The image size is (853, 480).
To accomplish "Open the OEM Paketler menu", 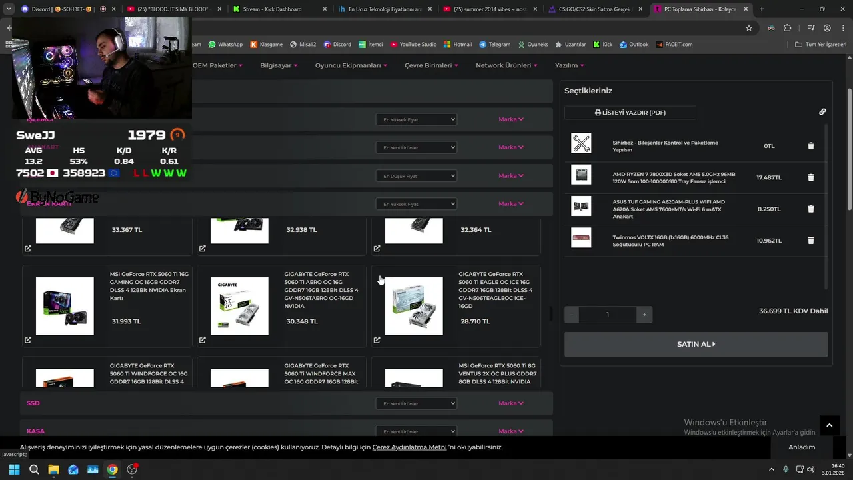I will point(217,65).
